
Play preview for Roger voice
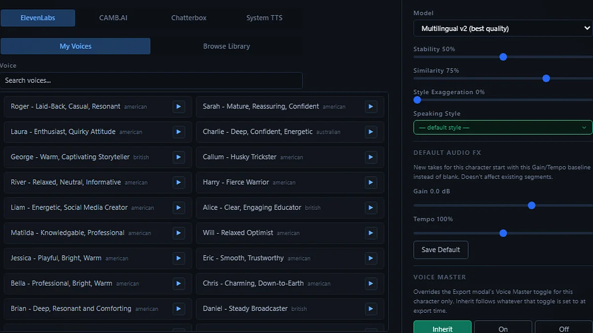pos(178,107)
